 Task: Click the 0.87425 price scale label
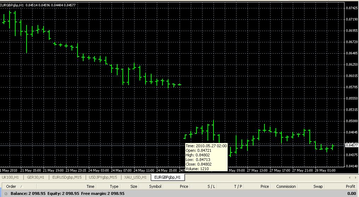tap(352, 8)
